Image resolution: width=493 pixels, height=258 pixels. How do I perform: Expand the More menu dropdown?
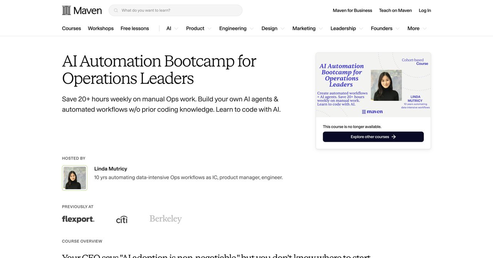coord(417,28)
